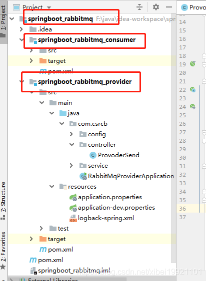Open application-dev.properties file
206x281 pixels.
point(116,208)
